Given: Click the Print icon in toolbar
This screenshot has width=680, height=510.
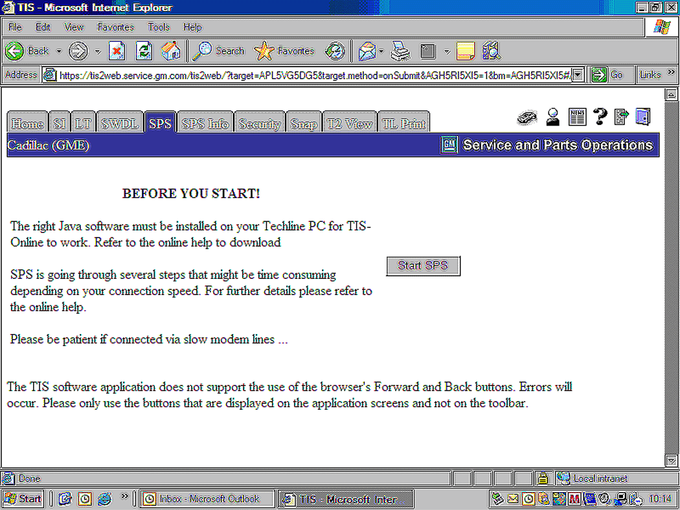Looking at the screenshot, I should (x=400, y=50).
